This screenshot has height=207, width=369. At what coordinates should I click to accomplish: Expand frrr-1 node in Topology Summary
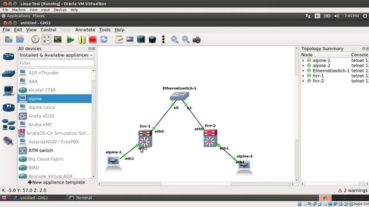click(303, 76)
